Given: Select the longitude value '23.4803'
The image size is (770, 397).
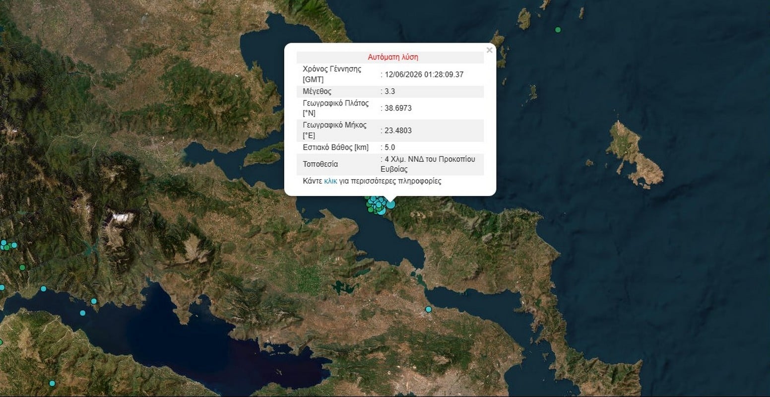Looking at the screenshot, I should point(398,131).
